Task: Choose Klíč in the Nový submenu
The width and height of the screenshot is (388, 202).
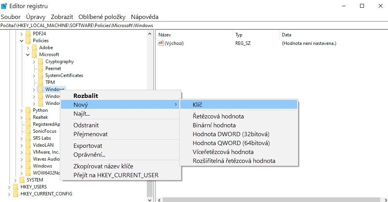Action: (x=238, y=104)
